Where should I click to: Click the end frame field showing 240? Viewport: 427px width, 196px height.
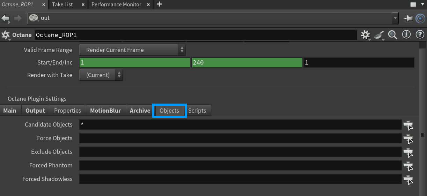click(x=247, y=63)
